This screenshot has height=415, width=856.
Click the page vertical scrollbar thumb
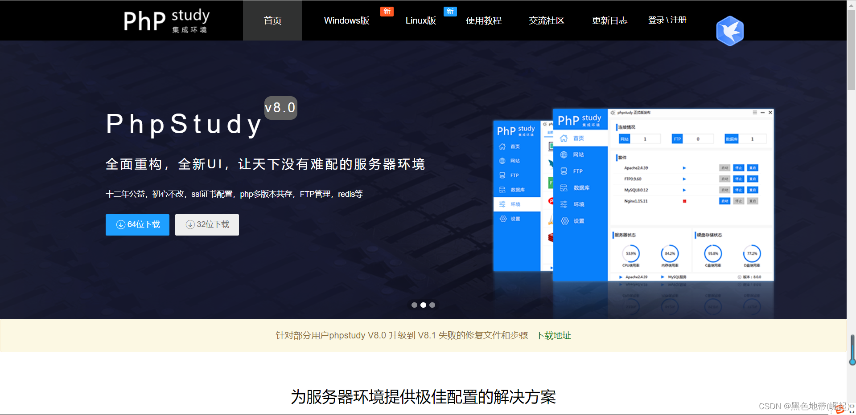852,50
